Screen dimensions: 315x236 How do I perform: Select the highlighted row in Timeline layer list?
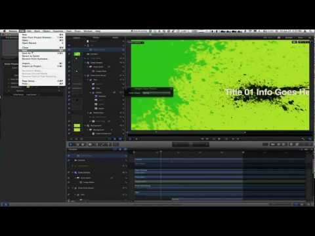(97, 156)
